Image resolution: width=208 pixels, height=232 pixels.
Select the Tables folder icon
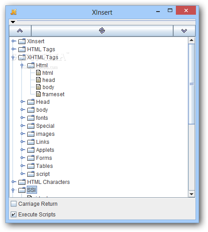coord(31,166)
